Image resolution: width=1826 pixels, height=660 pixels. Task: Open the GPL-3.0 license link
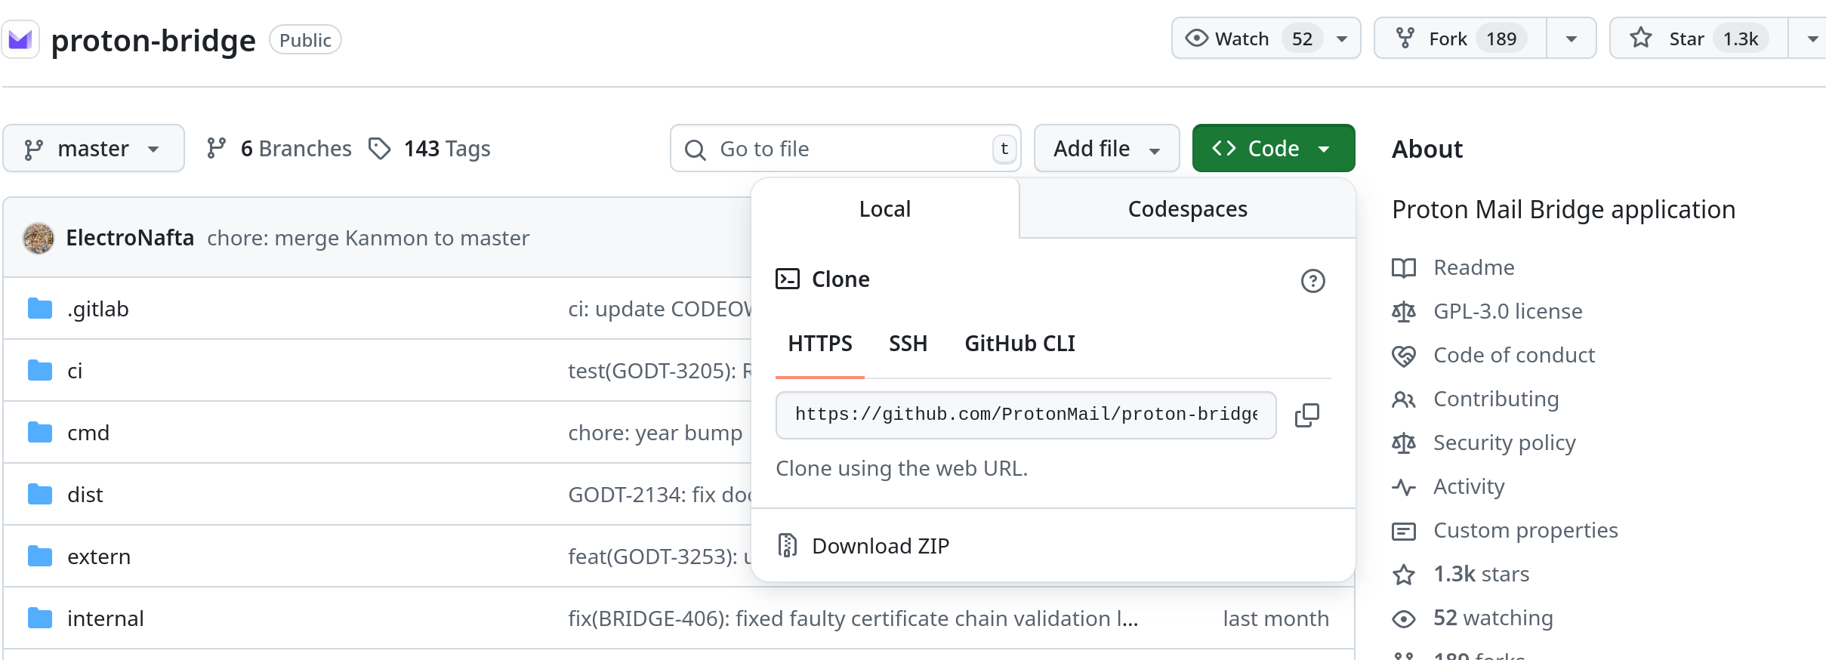point(1507,311)
